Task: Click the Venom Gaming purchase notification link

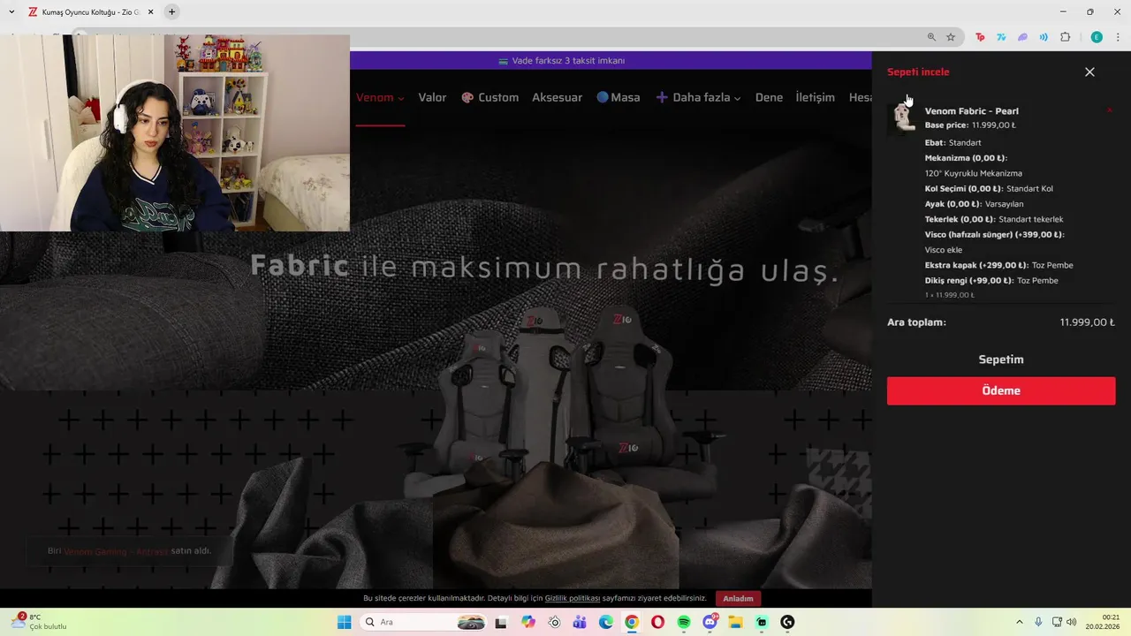Action: (116, 551)
